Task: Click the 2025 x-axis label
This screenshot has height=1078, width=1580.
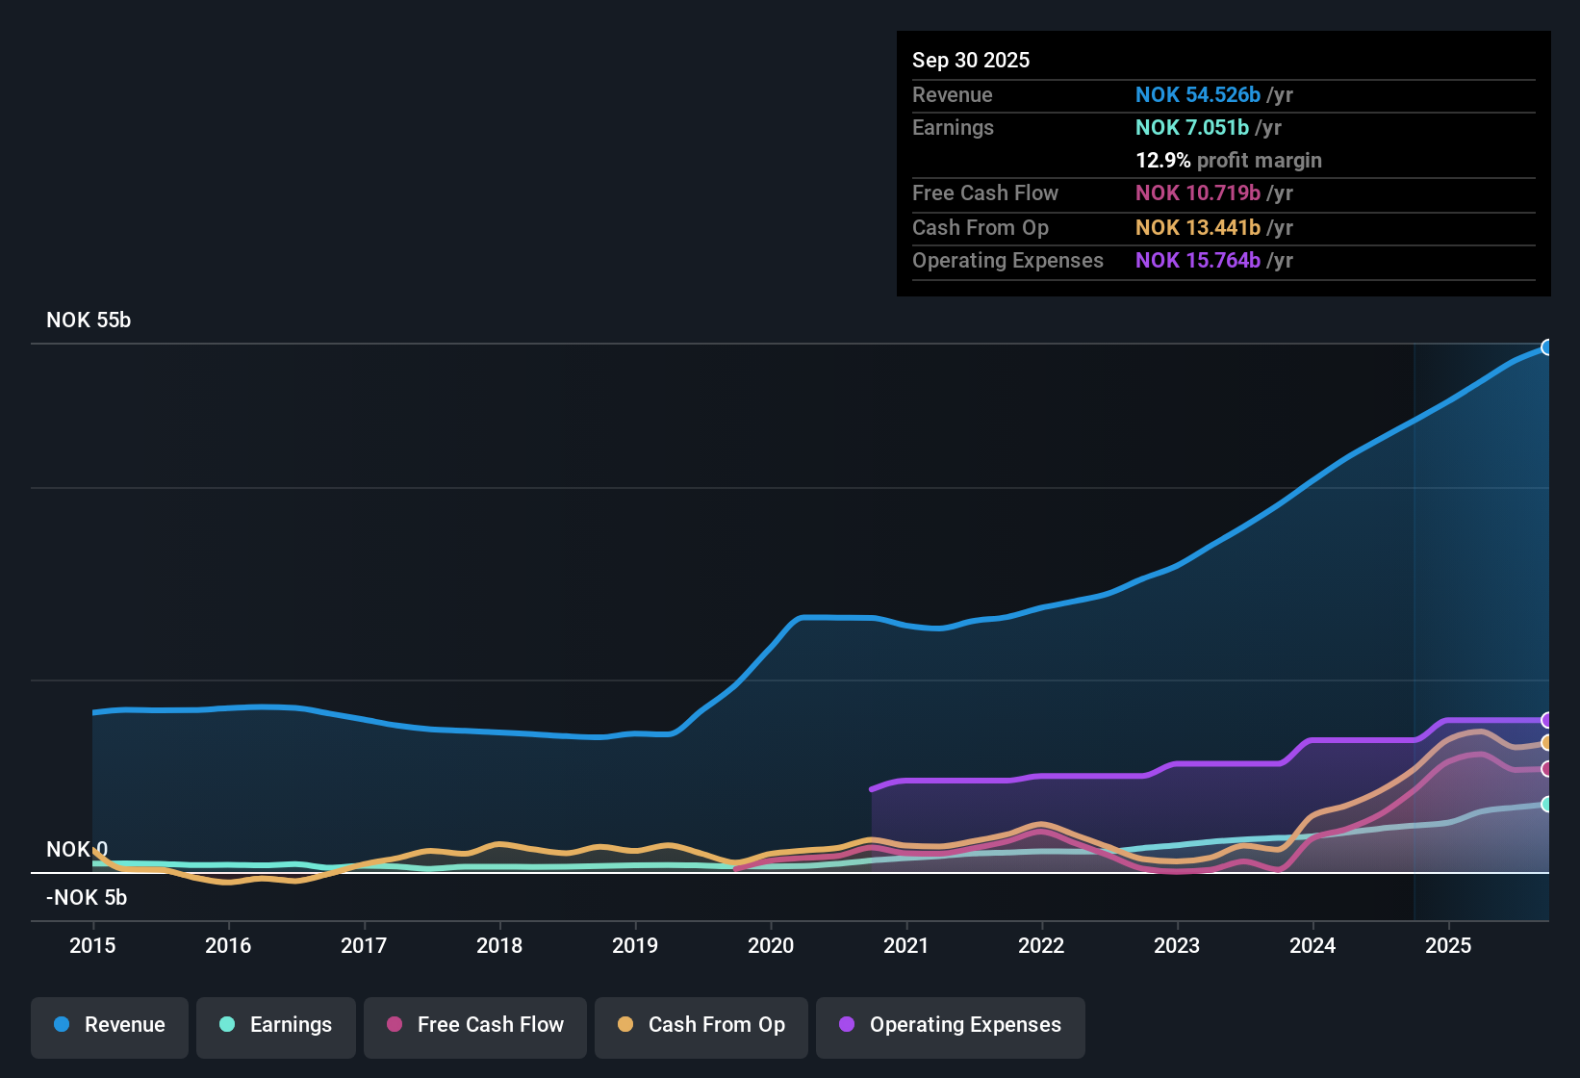Action: point(1448,945)
